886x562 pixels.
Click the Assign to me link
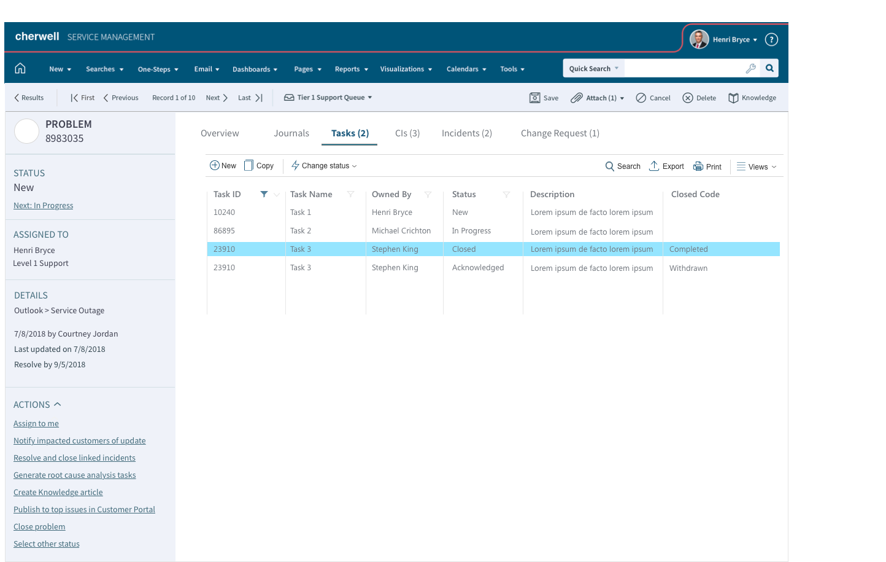(36, 424)
